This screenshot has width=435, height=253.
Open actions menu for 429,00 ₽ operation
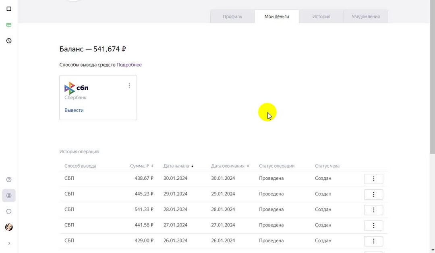[x=373, y=241]
